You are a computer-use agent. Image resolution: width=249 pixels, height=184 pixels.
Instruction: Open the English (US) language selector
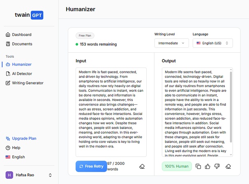tap(212, 43)
